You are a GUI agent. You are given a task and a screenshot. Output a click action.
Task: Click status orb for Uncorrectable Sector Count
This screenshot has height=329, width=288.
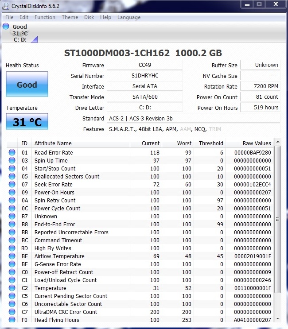pyautogui.click(x=12, y=304)
